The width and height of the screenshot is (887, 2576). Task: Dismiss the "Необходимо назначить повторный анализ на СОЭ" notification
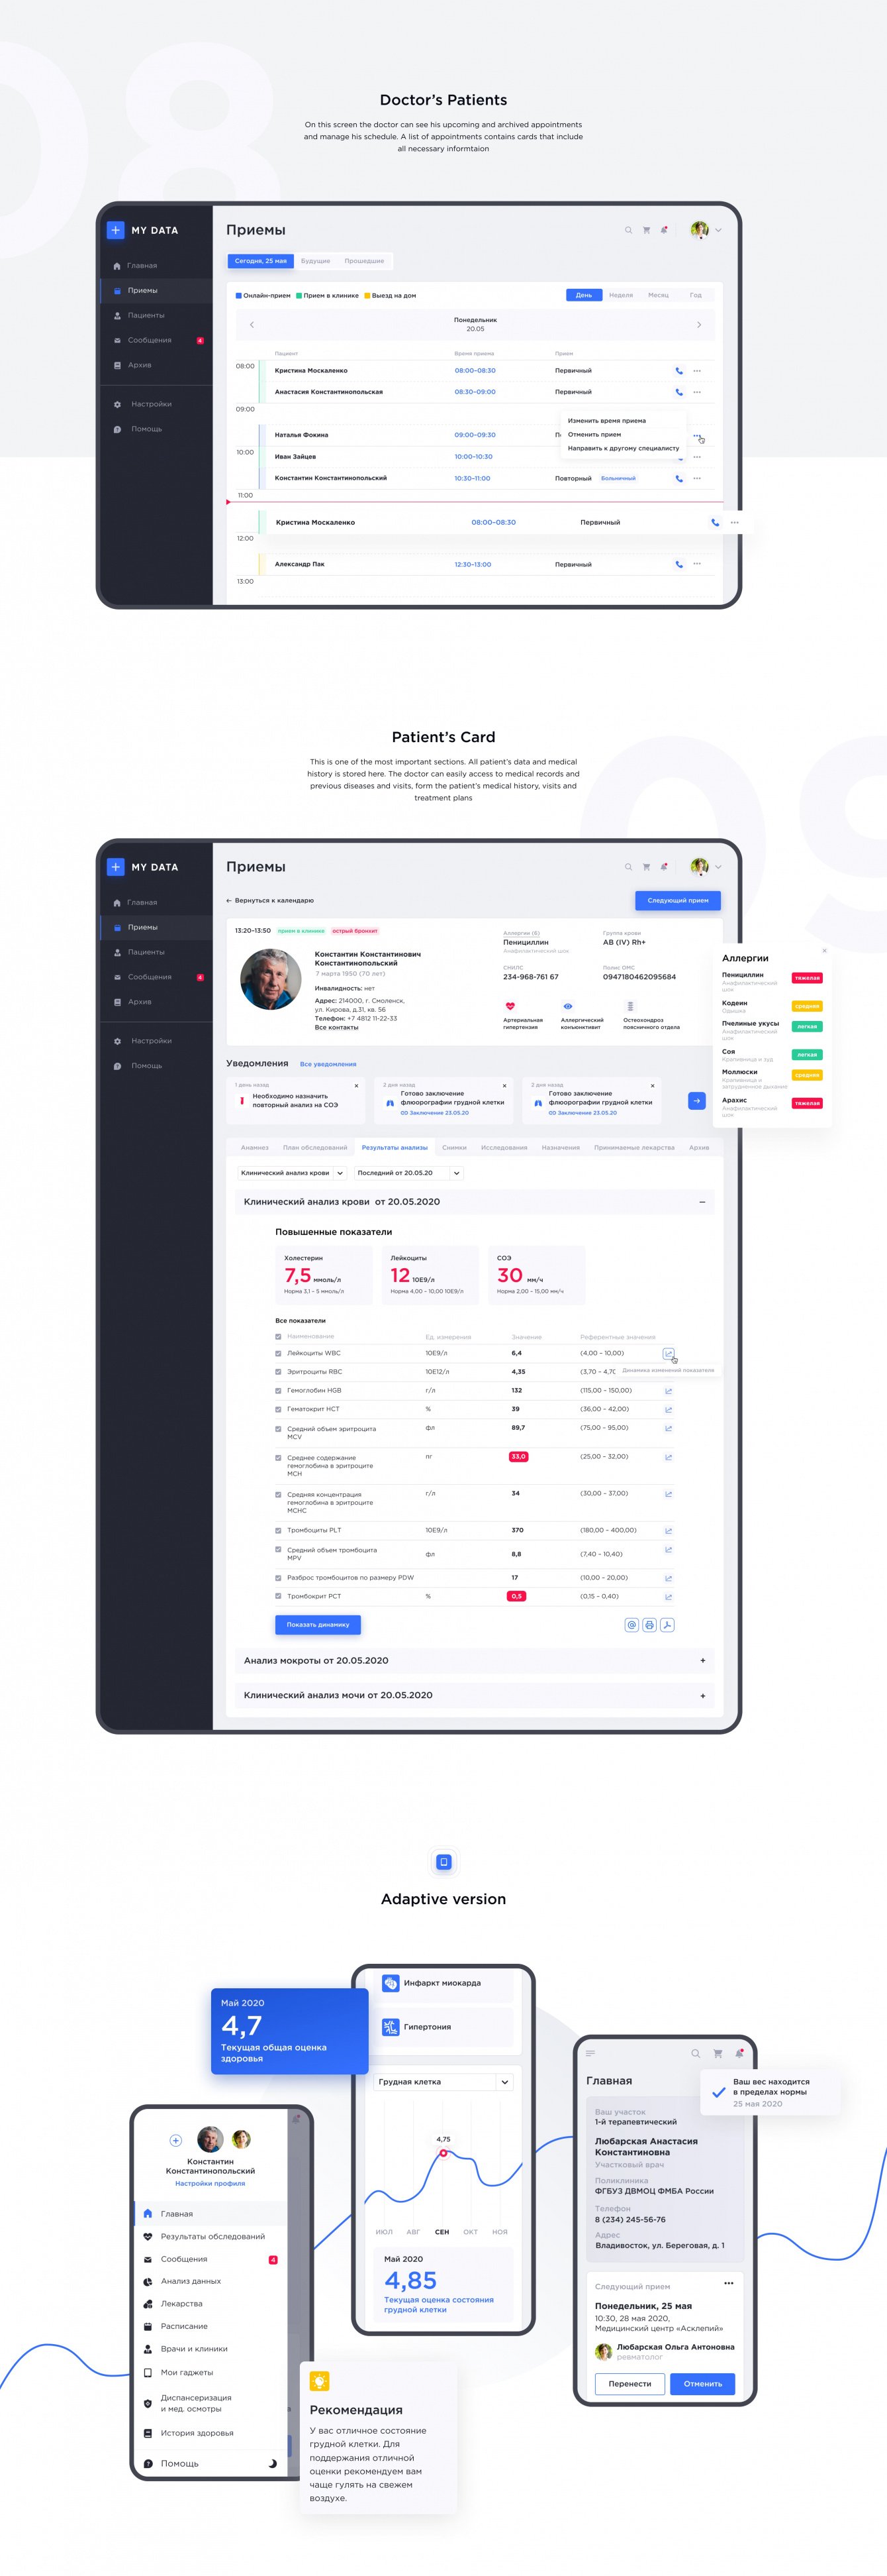coord(355,1086)
